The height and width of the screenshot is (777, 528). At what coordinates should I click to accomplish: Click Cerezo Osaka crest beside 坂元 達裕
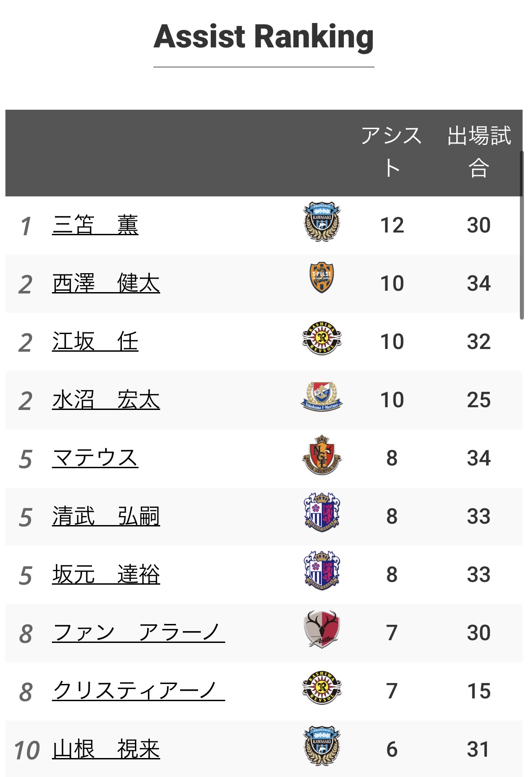(321, 571)
